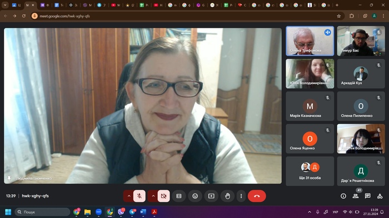Click the 'Ще 31 особа' tile

coord(310,171)
